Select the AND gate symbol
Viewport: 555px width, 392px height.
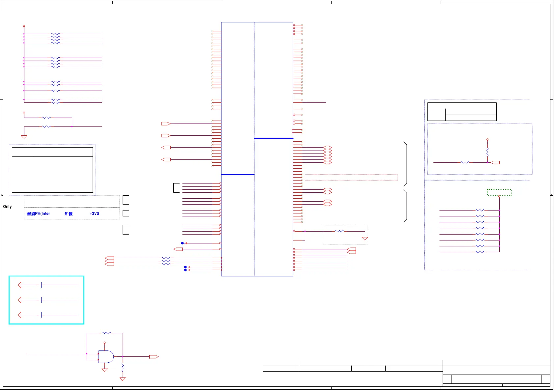point(106,357)
